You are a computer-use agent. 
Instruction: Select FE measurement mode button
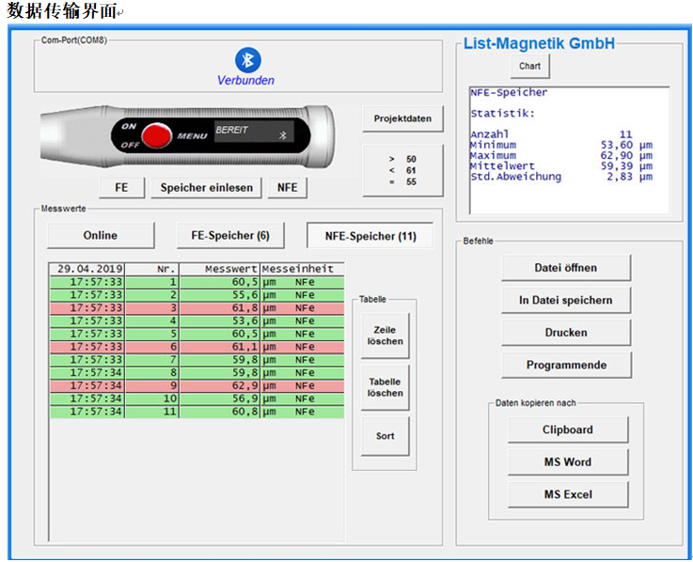click(x=121, y=188)
